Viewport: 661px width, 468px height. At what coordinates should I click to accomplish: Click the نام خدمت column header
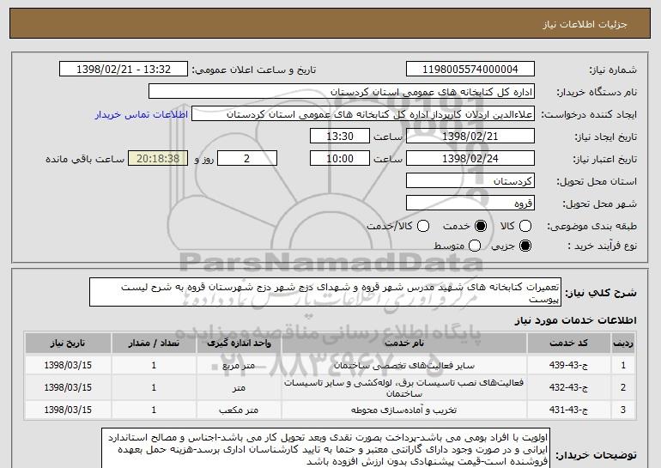point(403,343)
